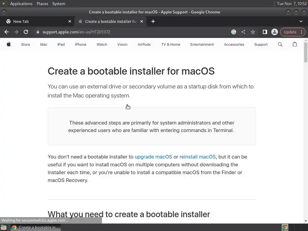Click the Apple logo in site navigation

(9, 44)
